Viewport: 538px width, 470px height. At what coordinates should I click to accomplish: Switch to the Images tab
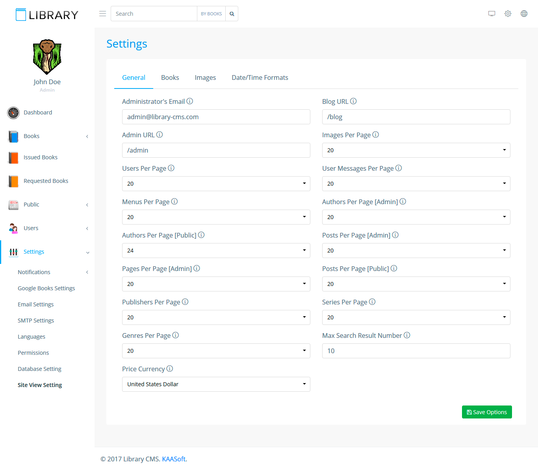click(205, 78)
